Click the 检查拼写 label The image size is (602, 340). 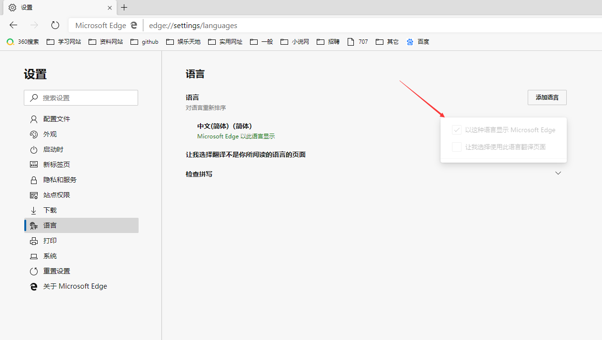[x=199, y=174]
